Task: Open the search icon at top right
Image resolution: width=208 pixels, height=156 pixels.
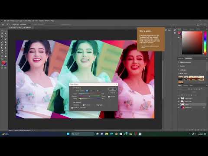Action: coord(201,25)
